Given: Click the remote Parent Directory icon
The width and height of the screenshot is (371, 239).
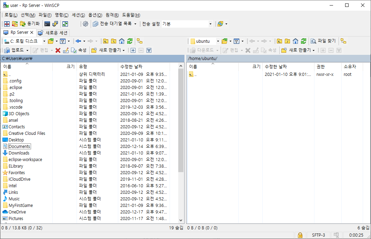Looking at the screenshot, I should coord(279,41).
